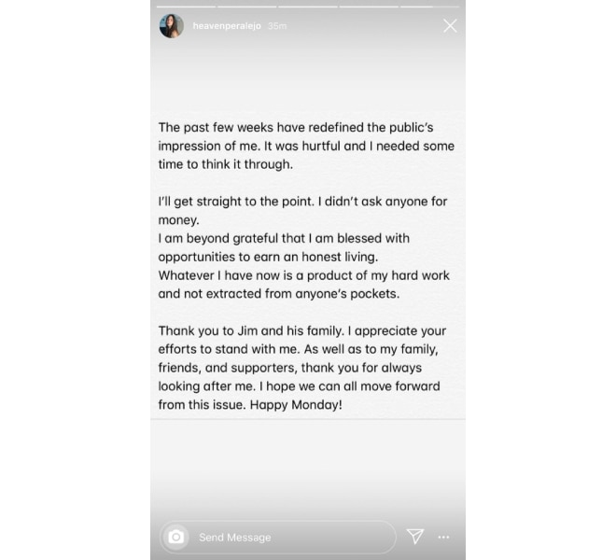Click the partially filled last progress segment
Image resolution: width=616 pixels, height=560 pixels.
click(429, 7)
